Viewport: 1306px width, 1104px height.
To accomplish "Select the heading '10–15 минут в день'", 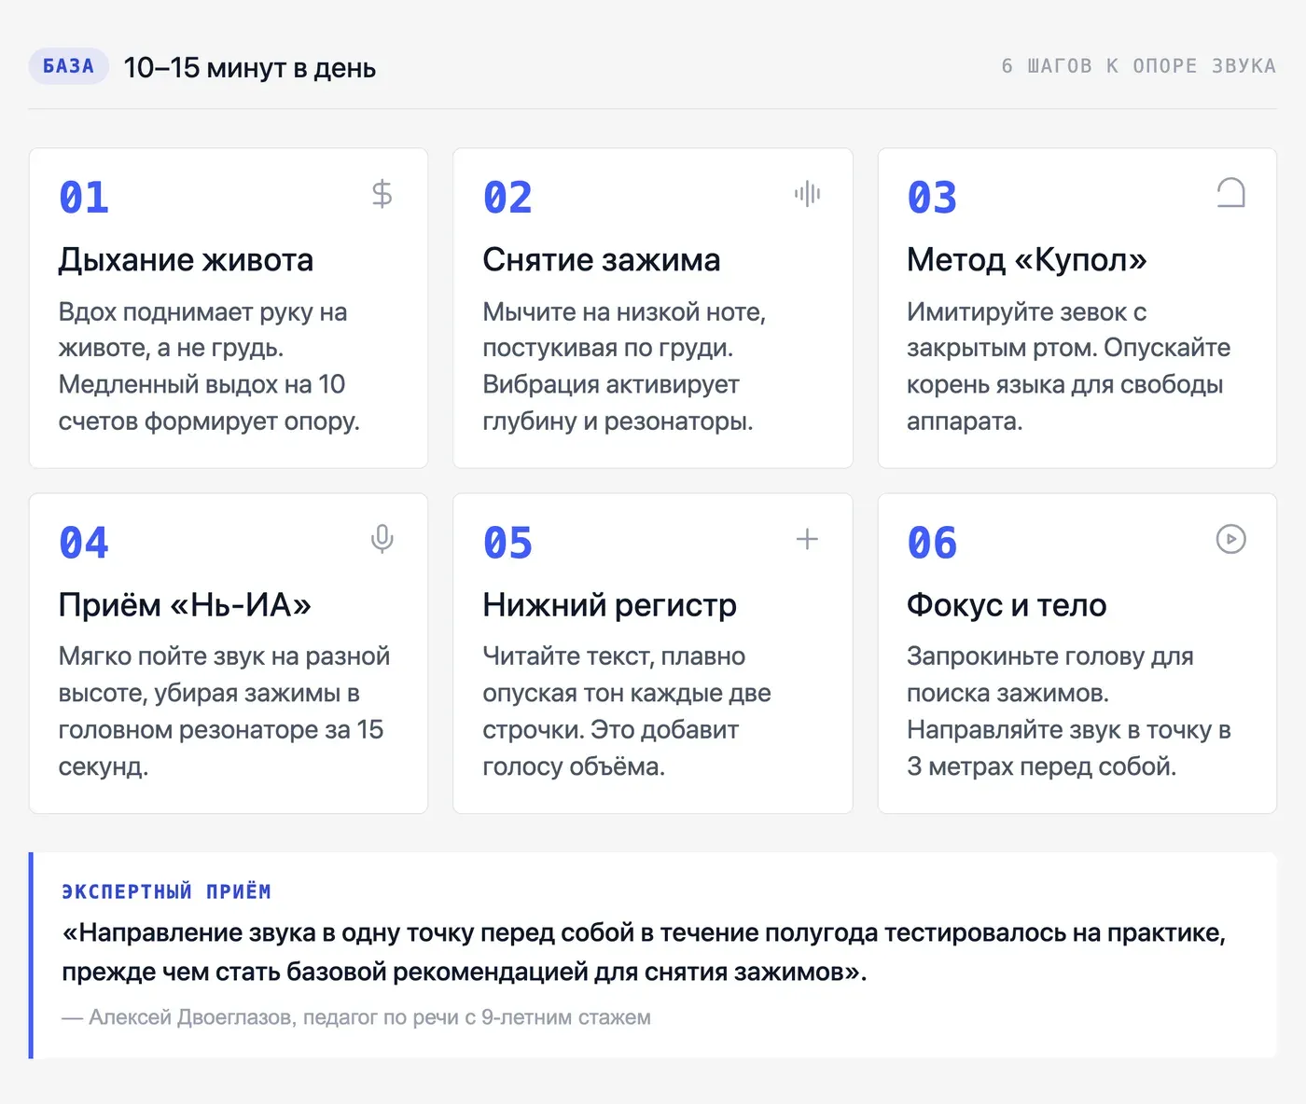I will pyautogui.click(x=250, y=67).
